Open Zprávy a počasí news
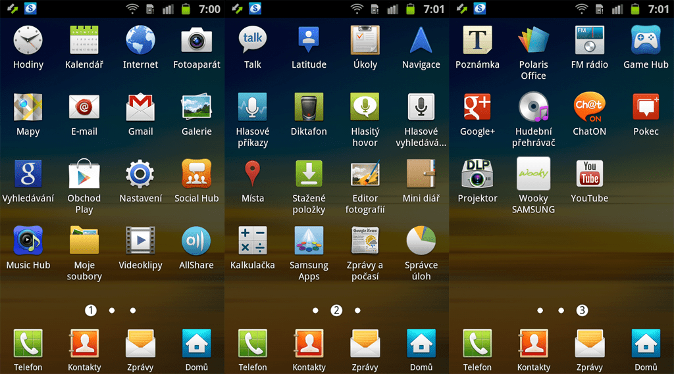 pos(365,241)
